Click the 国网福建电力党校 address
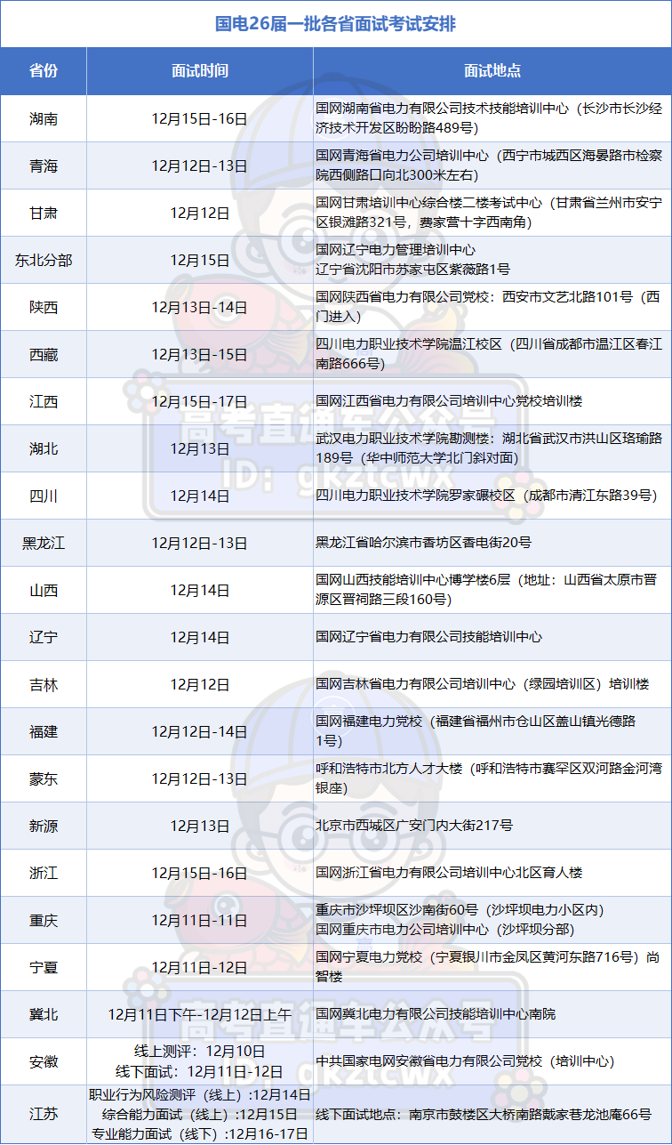 coord(476,731)
